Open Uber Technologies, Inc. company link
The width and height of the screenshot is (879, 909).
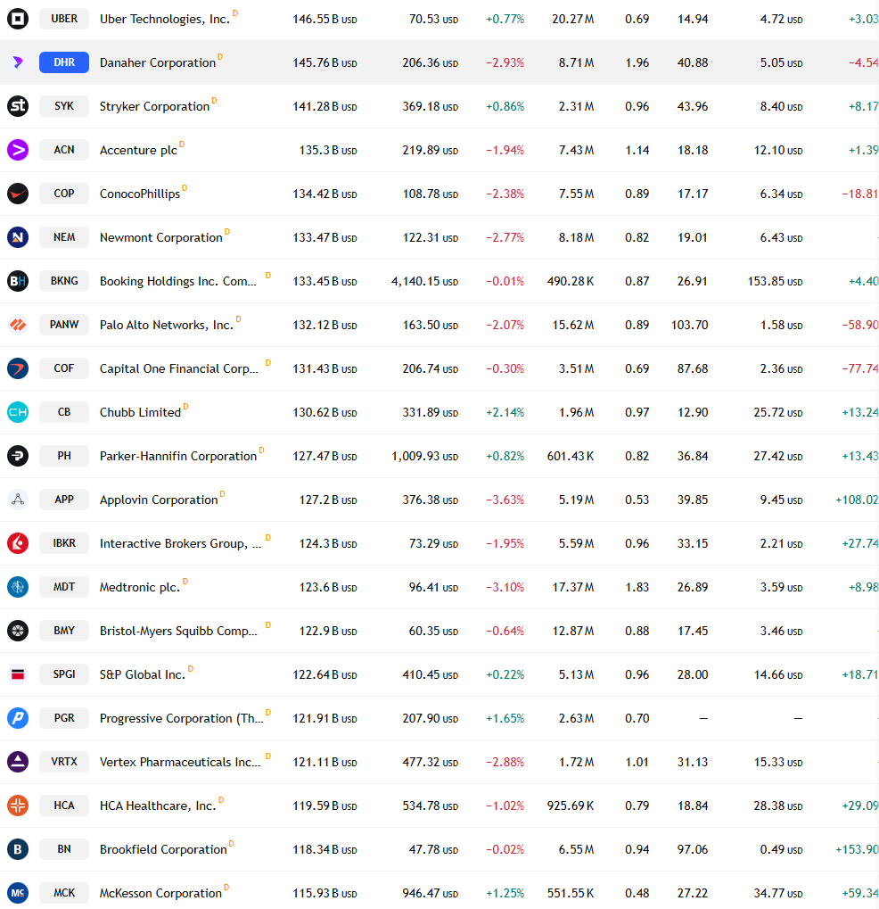click(165, 19)
